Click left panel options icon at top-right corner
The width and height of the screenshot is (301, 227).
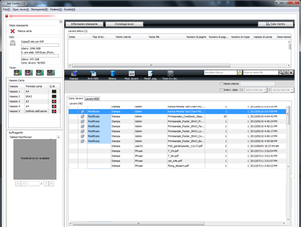(61, 22)
